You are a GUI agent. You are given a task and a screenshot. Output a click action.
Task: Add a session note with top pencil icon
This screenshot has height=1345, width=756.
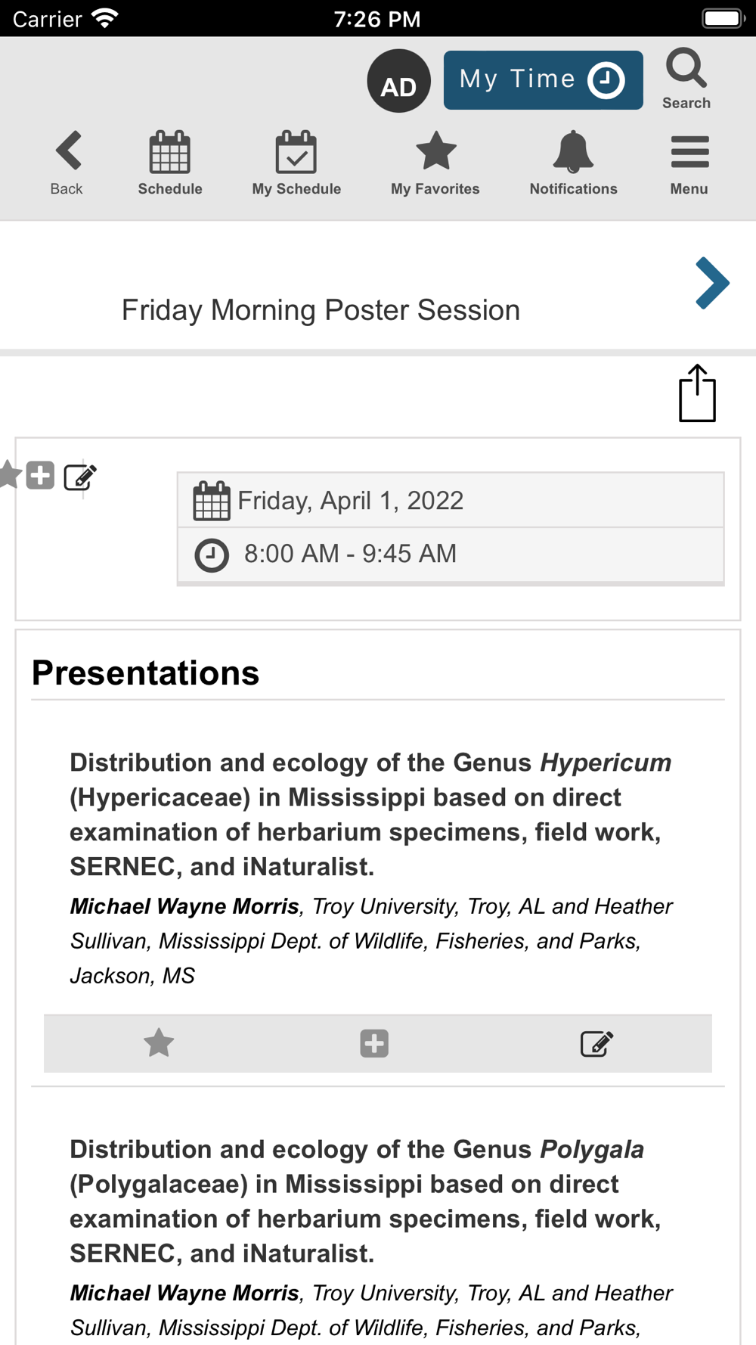click(80, 477)
